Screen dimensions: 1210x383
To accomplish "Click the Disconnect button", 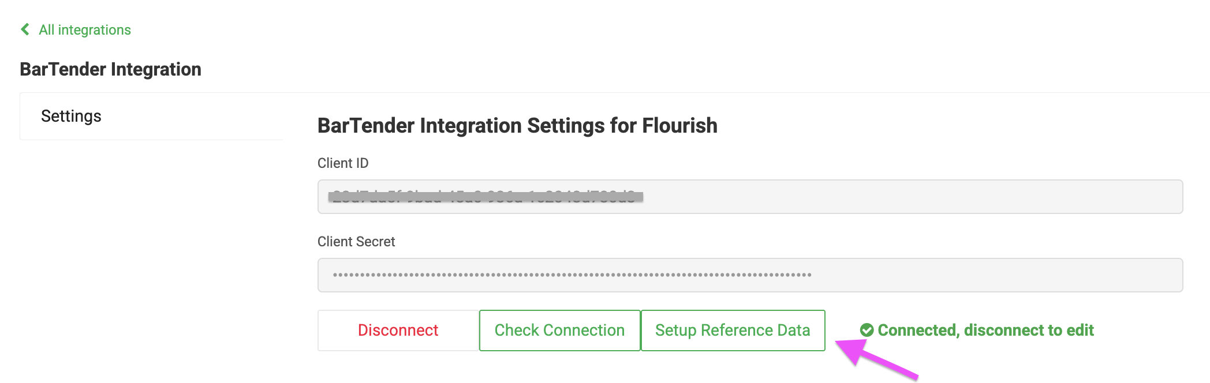I will (398, 331).
